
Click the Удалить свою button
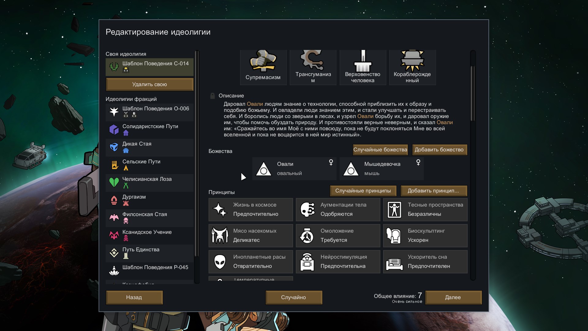coord(149,84)
